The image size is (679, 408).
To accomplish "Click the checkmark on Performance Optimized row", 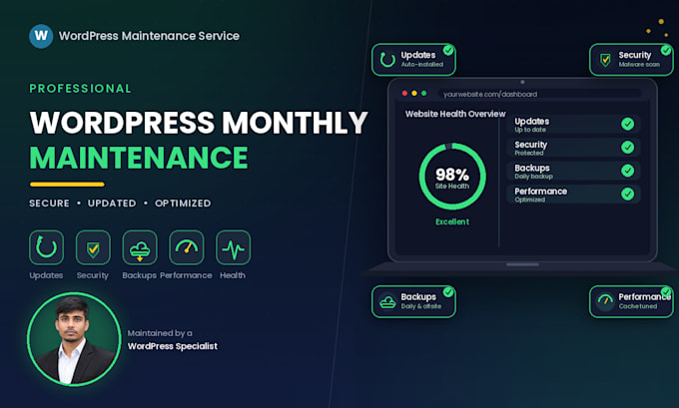I will pyautogui.click(x=627, y=194).
